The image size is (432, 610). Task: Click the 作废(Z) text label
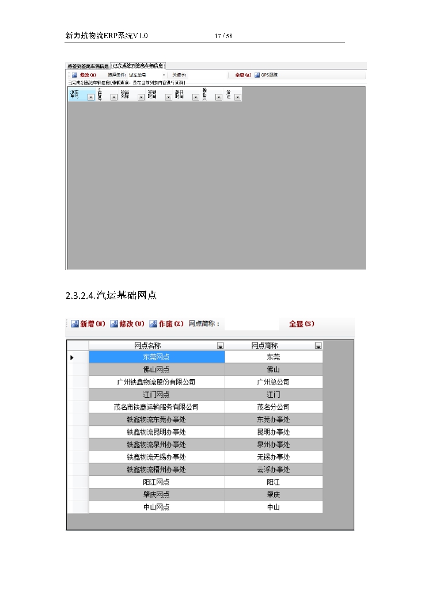coord(171,323)
